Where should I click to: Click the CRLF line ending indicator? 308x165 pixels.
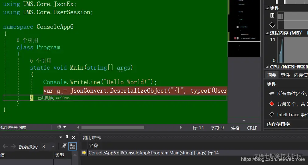point(252,128)
